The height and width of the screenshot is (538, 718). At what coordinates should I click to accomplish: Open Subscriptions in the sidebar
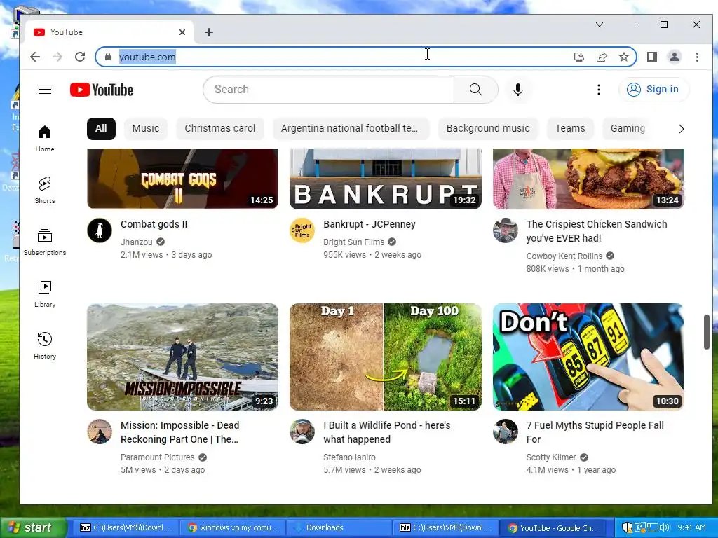pos(45,242)
